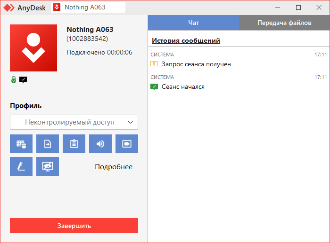Toggle session recording permission
330x243 pixels.
(x=127, y=144)
